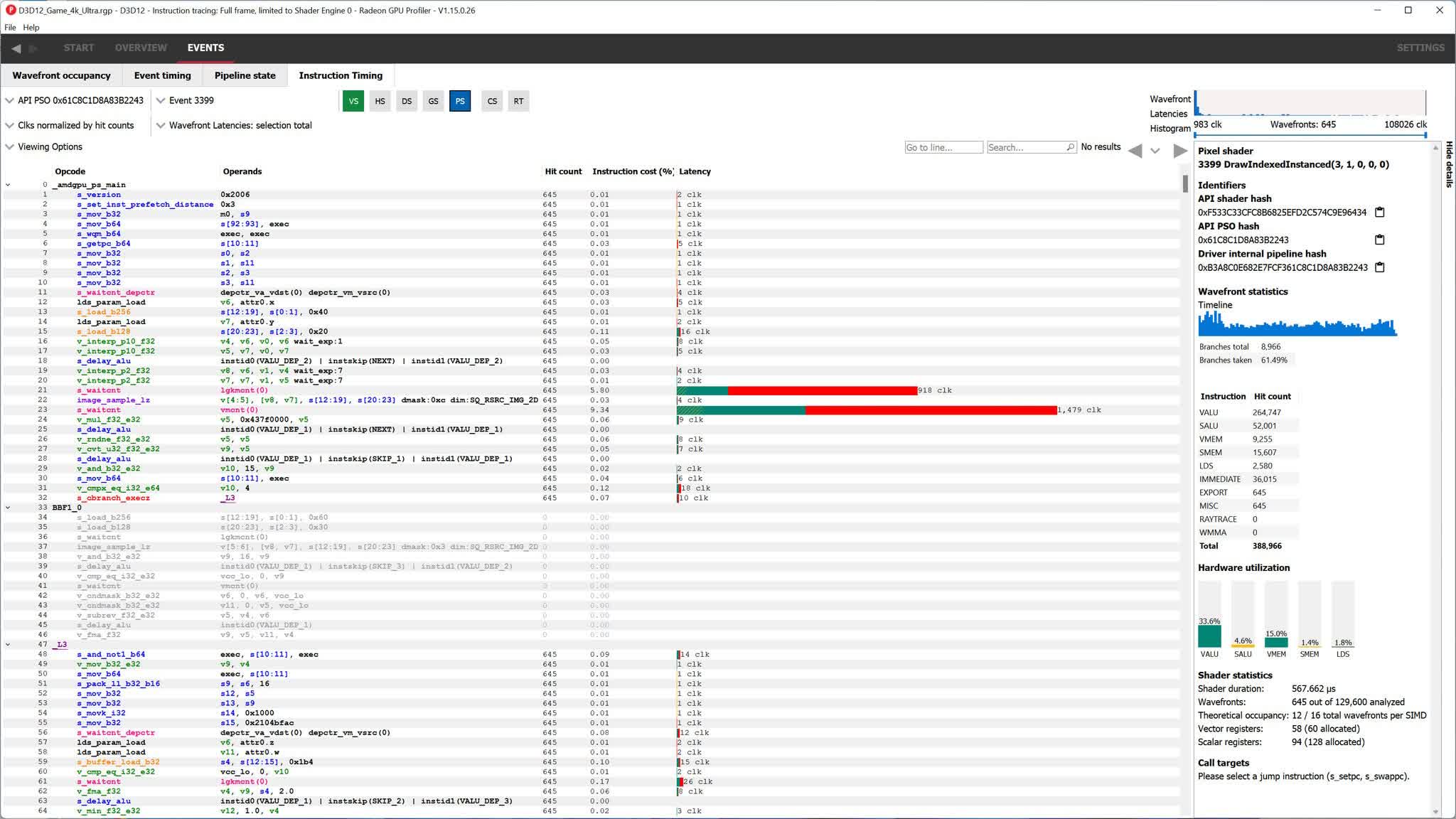The image size is (1456, 819).
Task: Click into the Go to line field
Action: [943, 147]
